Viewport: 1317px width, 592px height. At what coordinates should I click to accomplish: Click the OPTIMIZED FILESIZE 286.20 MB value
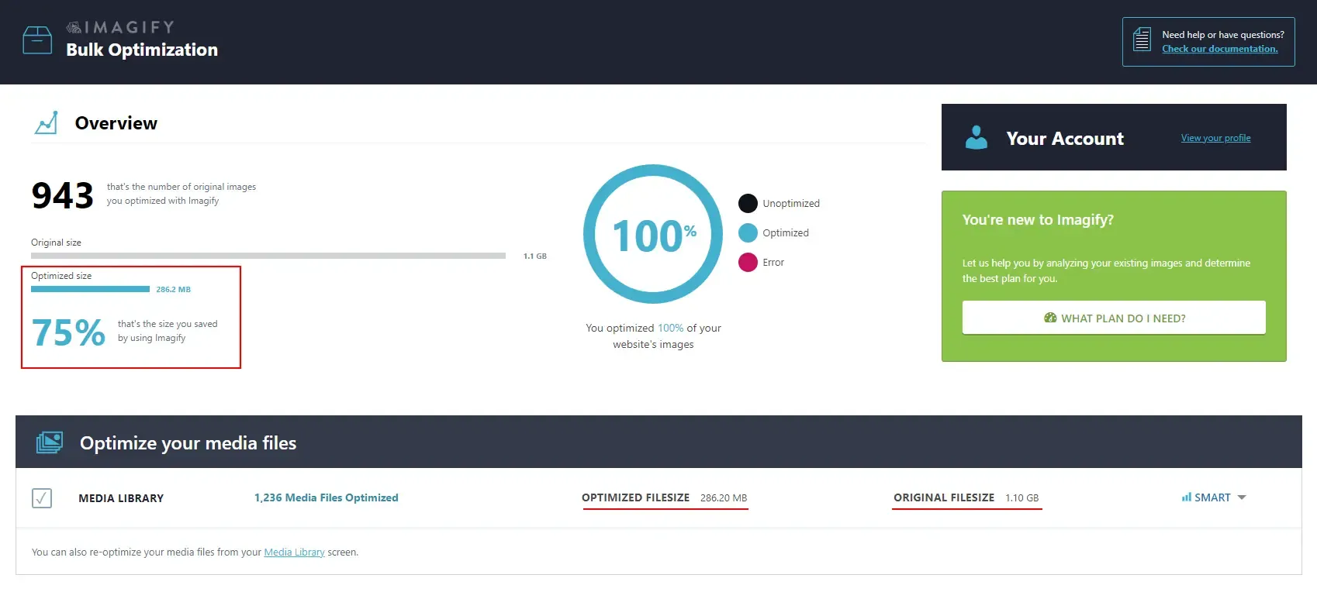[x=724, y=498]
